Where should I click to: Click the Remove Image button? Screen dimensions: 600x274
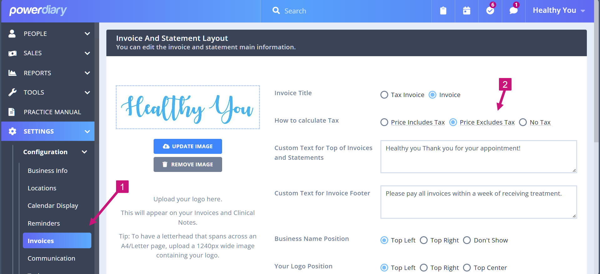coord(188,164)
